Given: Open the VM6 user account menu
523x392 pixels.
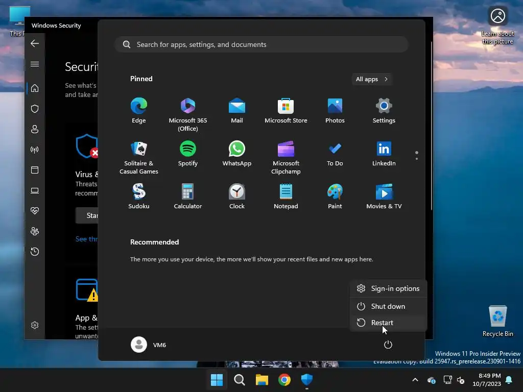Looking at the screenshot, I should (149, 345).
